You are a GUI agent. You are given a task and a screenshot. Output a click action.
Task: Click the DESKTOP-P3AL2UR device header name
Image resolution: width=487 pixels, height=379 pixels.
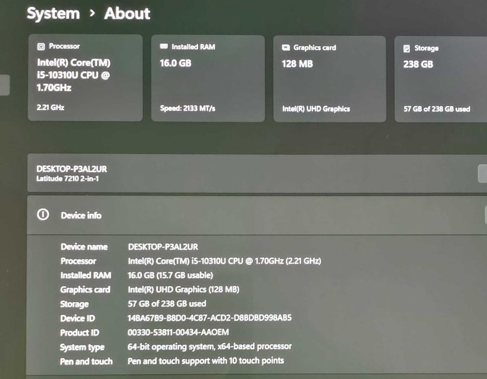point(72,169)
